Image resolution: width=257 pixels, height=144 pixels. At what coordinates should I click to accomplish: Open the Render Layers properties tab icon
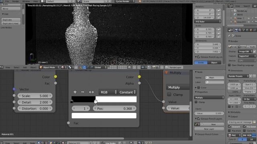coord(240,30)
